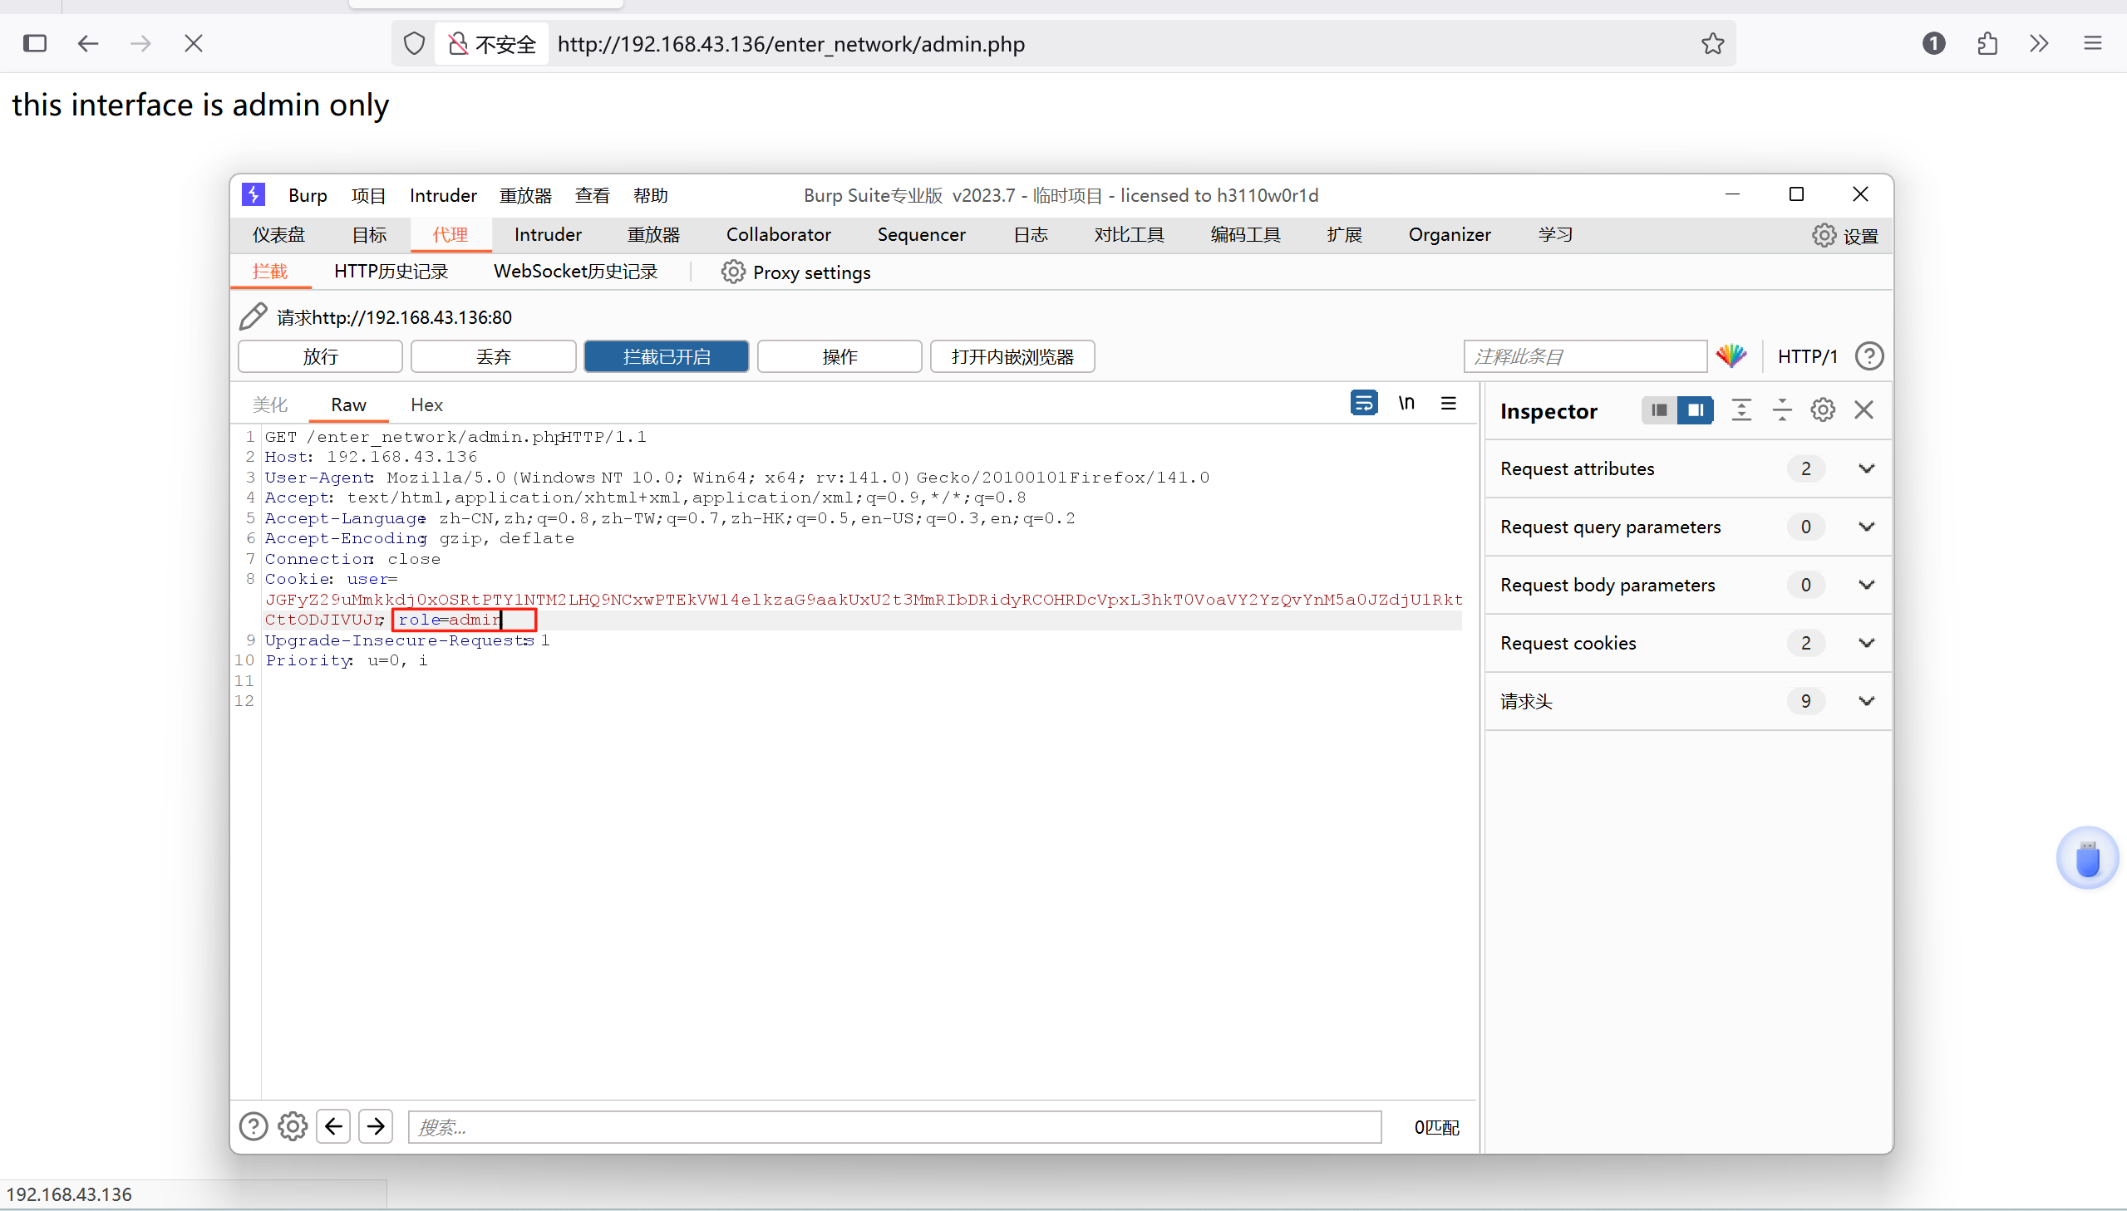Viewport: 2127px width, 1211px height.
Task: Go to next search match arrow
Action: pyautogui.click(x=376, y=1126)
